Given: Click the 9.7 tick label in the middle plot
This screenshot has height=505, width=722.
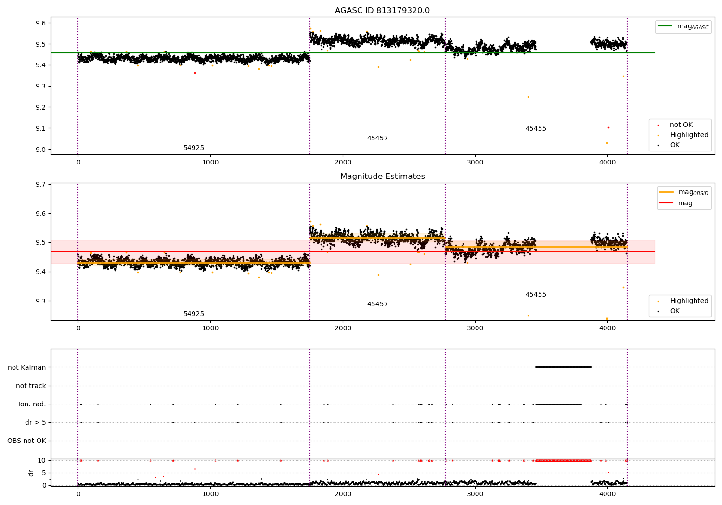Looking at the screenshot, I should (x=40, y=185).
